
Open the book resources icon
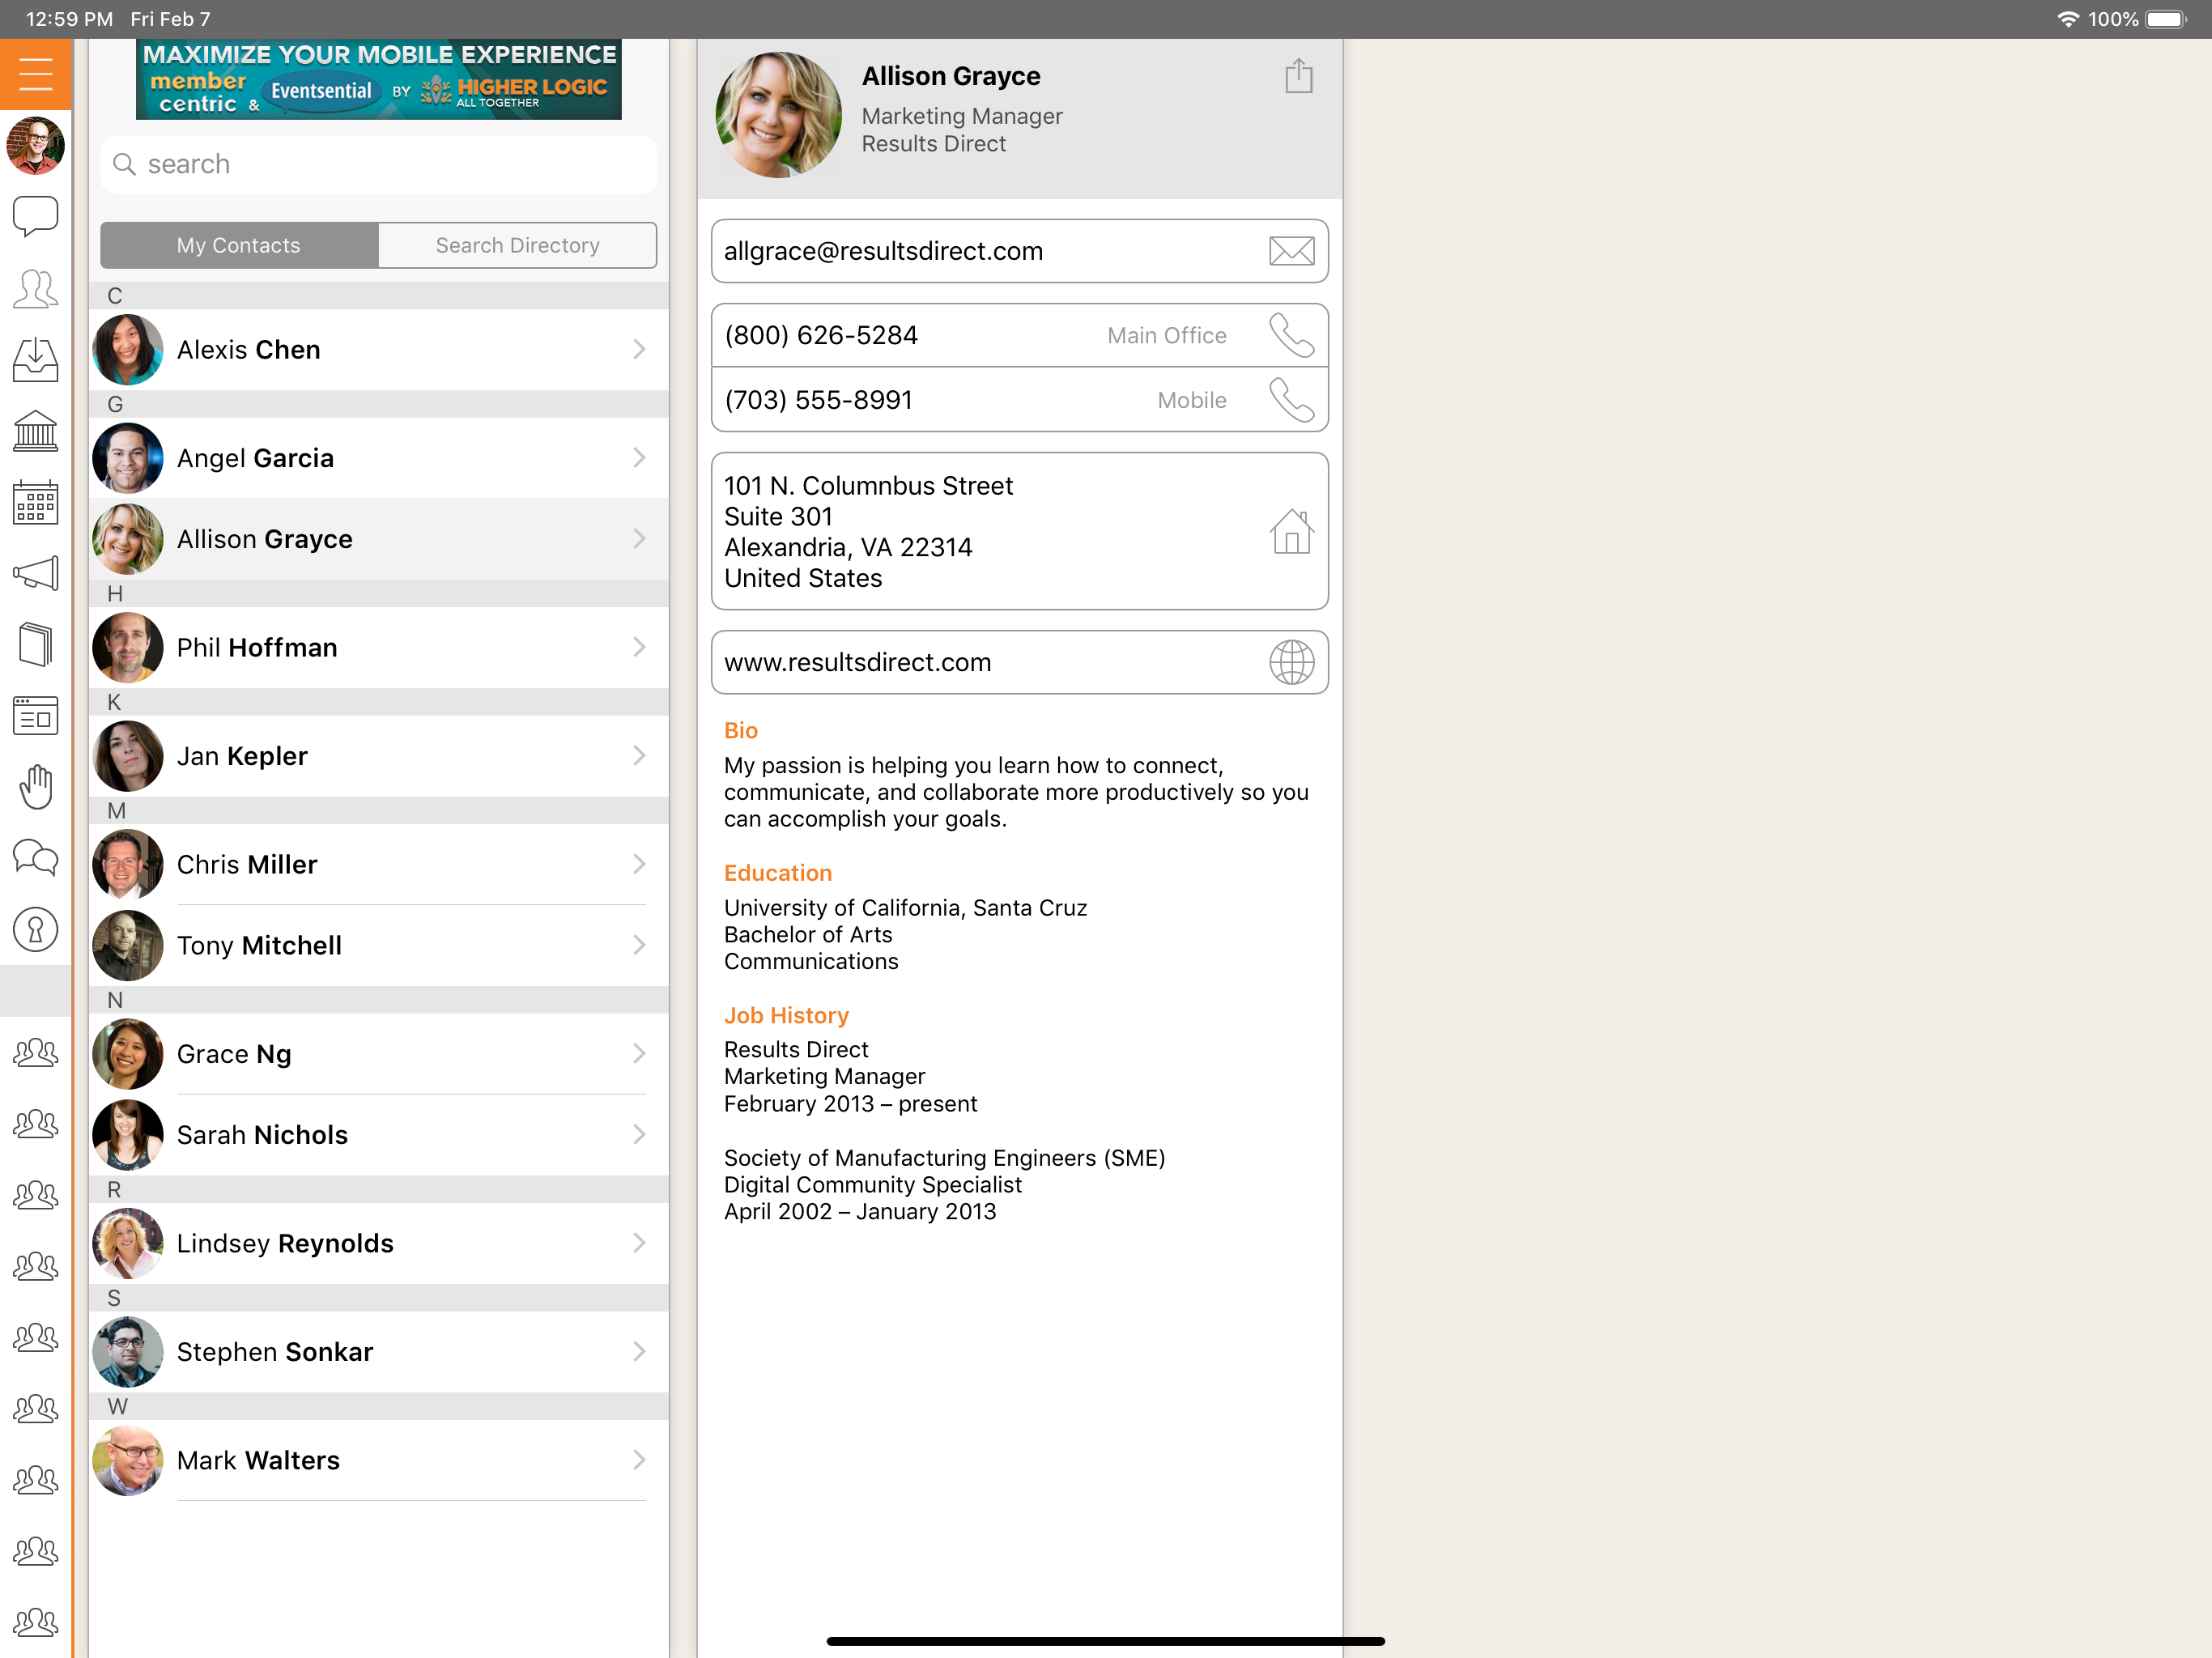tap(35, 644)
